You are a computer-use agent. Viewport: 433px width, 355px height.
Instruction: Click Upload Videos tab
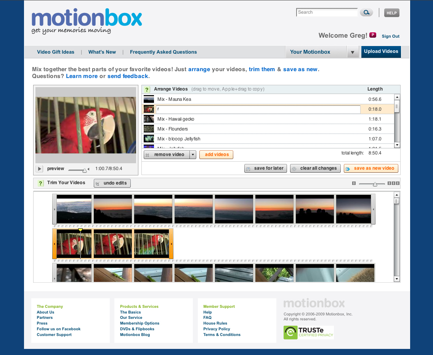(x=381, y=51)
